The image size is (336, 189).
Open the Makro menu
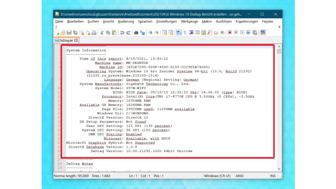[207, 21]
